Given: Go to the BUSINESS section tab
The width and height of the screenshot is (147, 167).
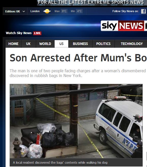Looking at the screenshot, I should [x=80, y=44].
